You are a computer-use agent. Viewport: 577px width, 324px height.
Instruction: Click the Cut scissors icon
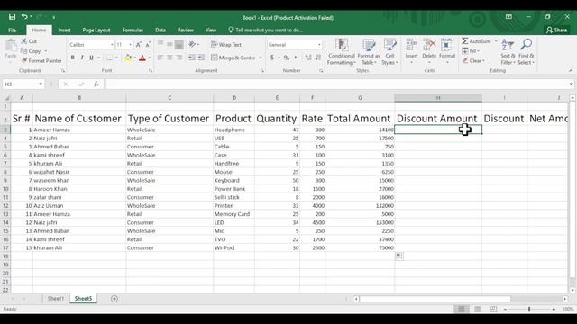[24, 41]
